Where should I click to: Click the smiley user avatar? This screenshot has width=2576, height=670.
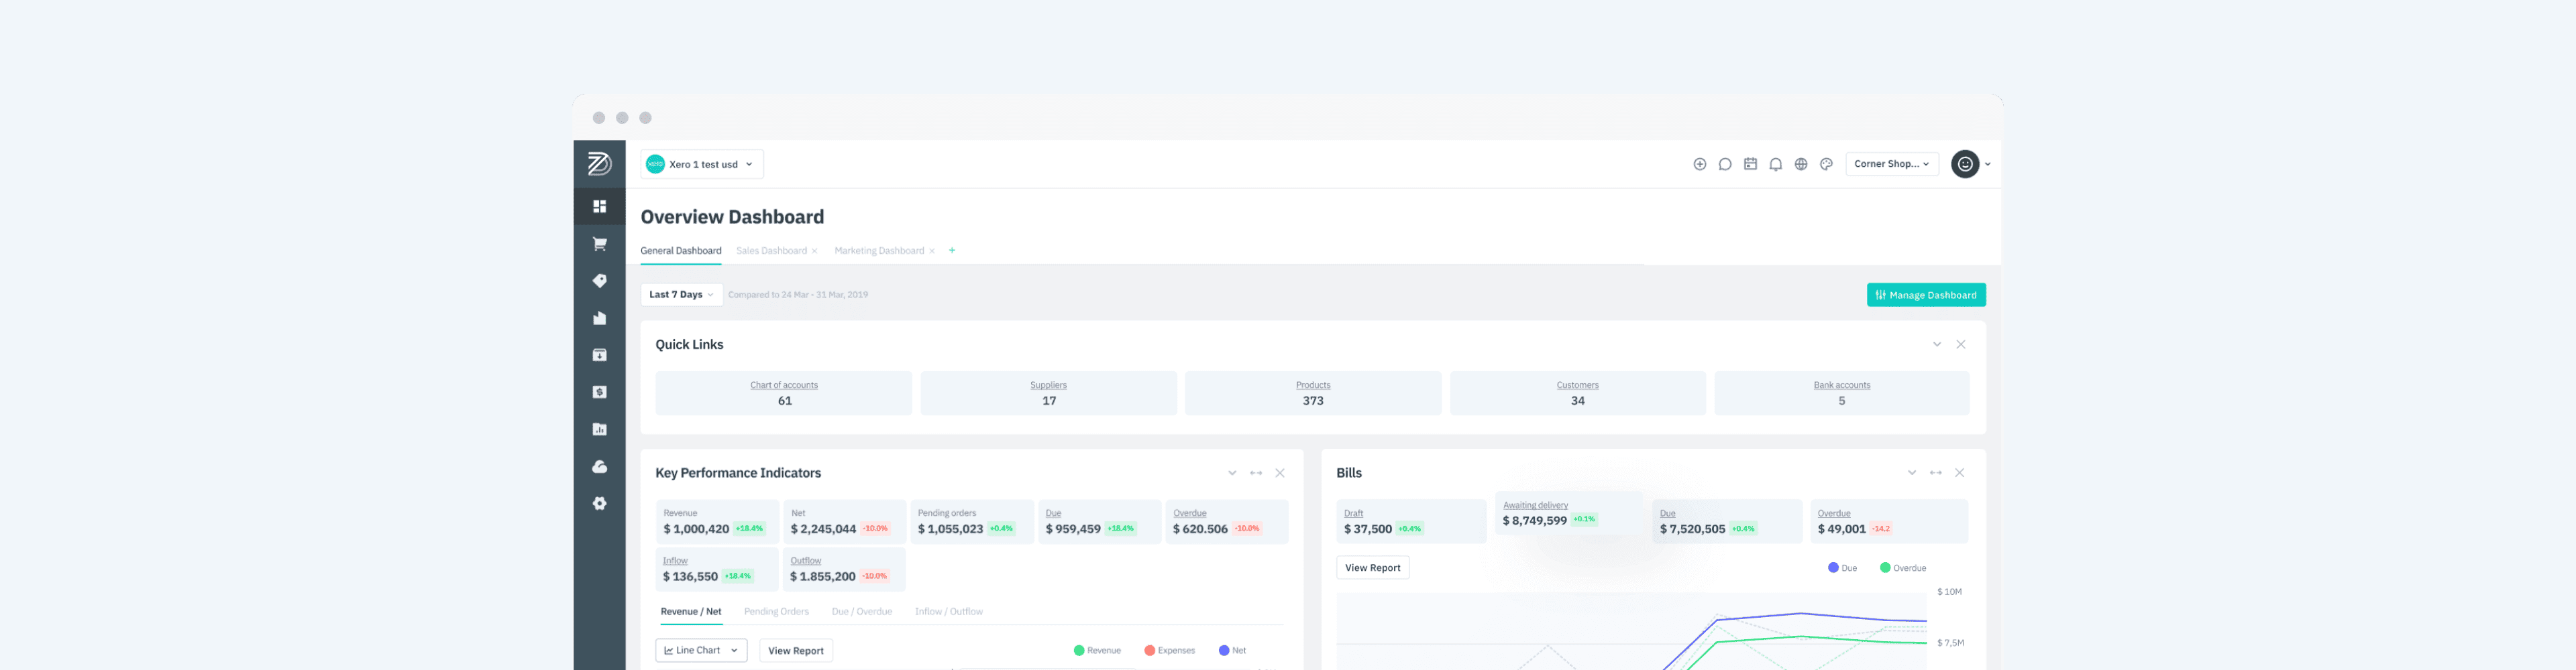(1964, 163)
